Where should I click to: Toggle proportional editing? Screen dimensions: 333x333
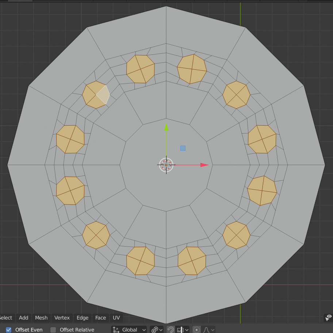[196, 330]
